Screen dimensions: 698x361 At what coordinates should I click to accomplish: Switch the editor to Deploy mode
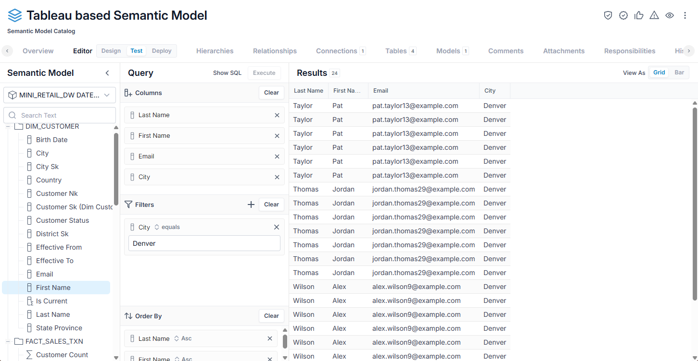(x=162, y=51)
